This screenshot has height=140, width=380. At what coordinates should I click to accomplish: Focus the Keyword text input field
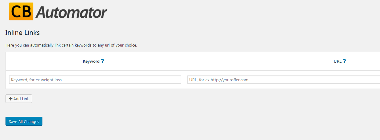click(95, 80)
